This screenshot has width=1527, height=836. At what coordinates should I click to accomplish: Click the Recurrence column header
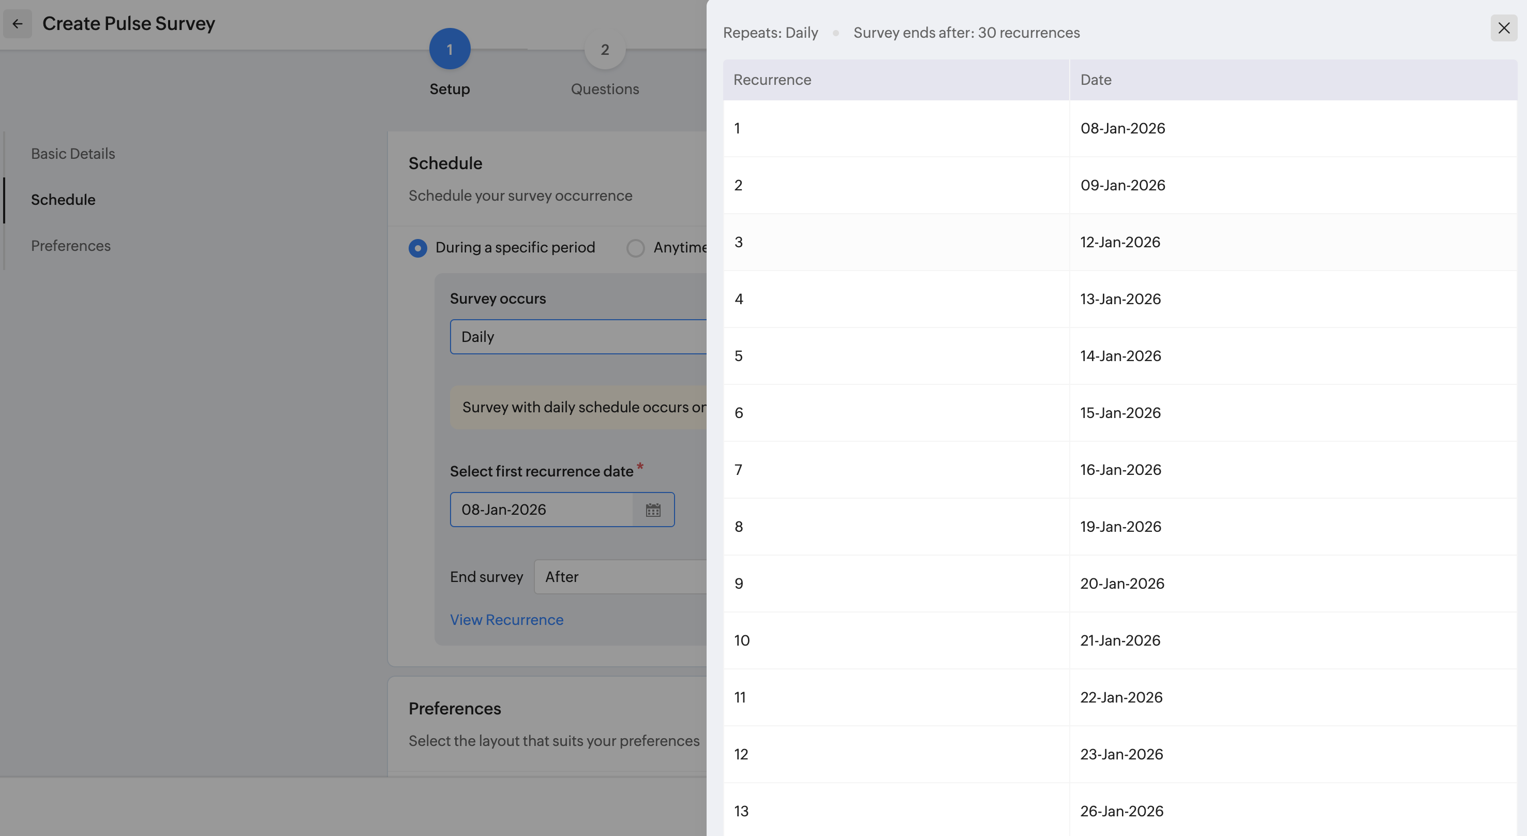772,80
